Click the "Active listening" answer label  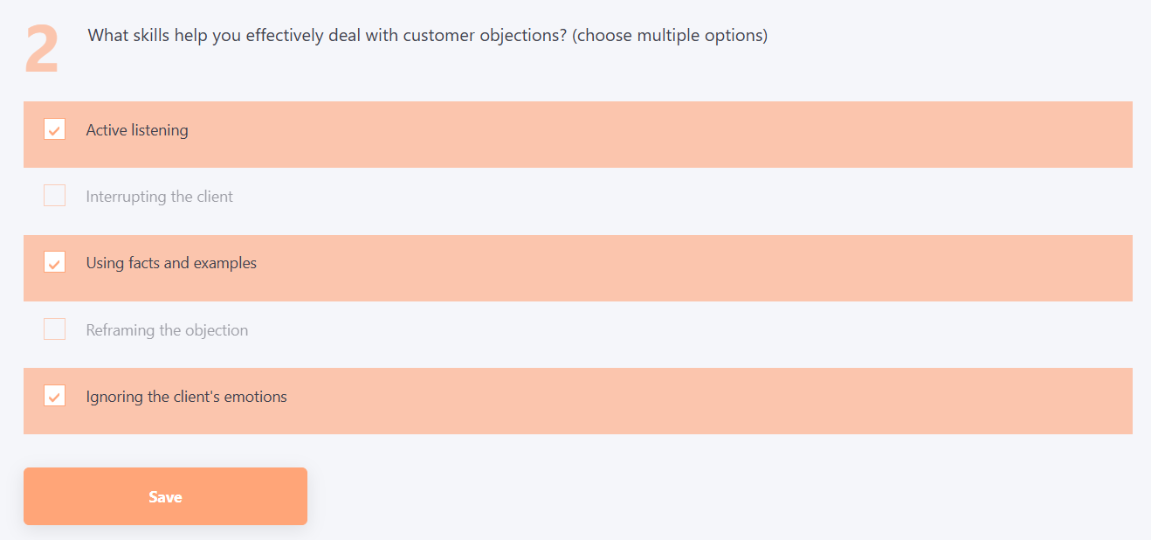[x=137, y=130]
